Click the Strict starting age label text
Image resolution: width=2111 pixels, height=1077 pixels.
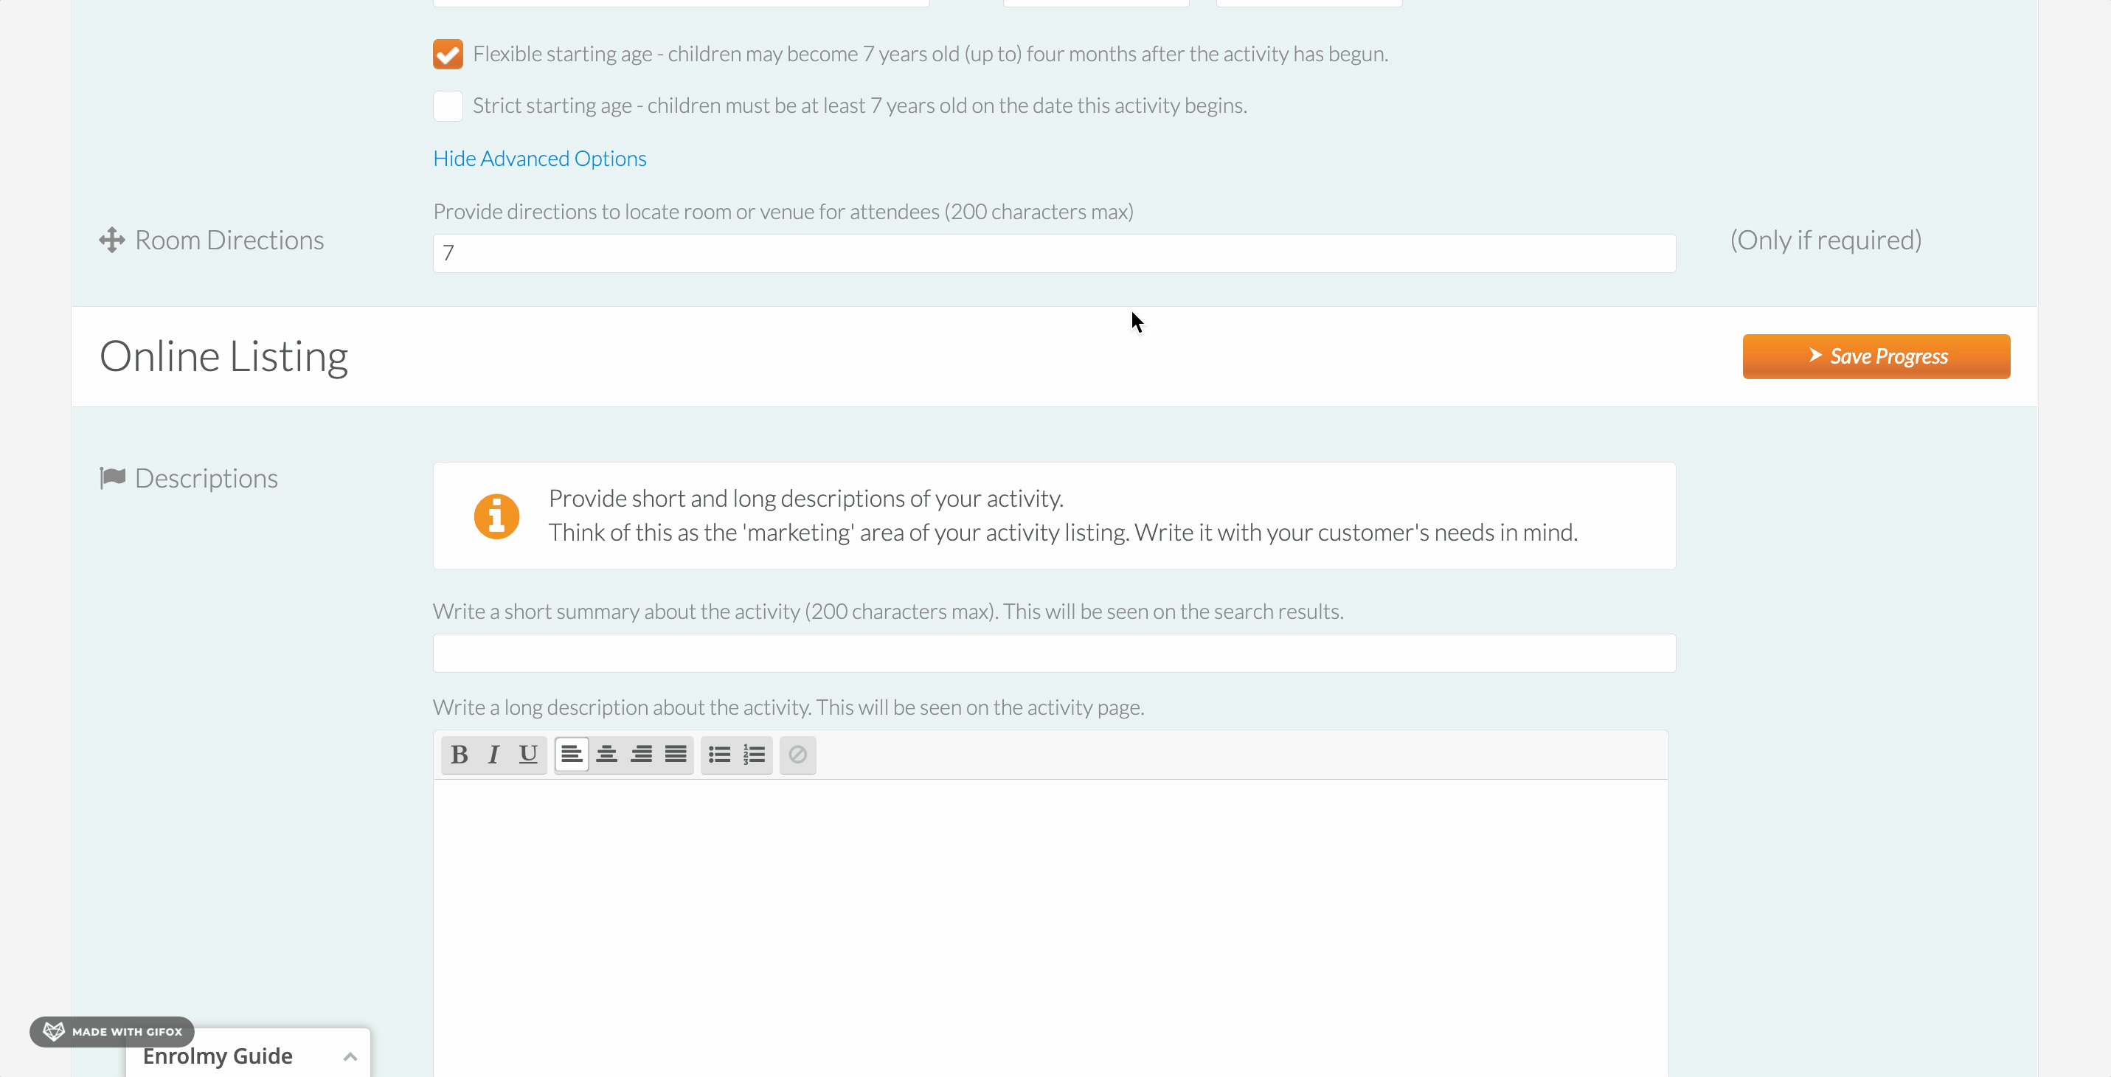[x=859, y=105]
